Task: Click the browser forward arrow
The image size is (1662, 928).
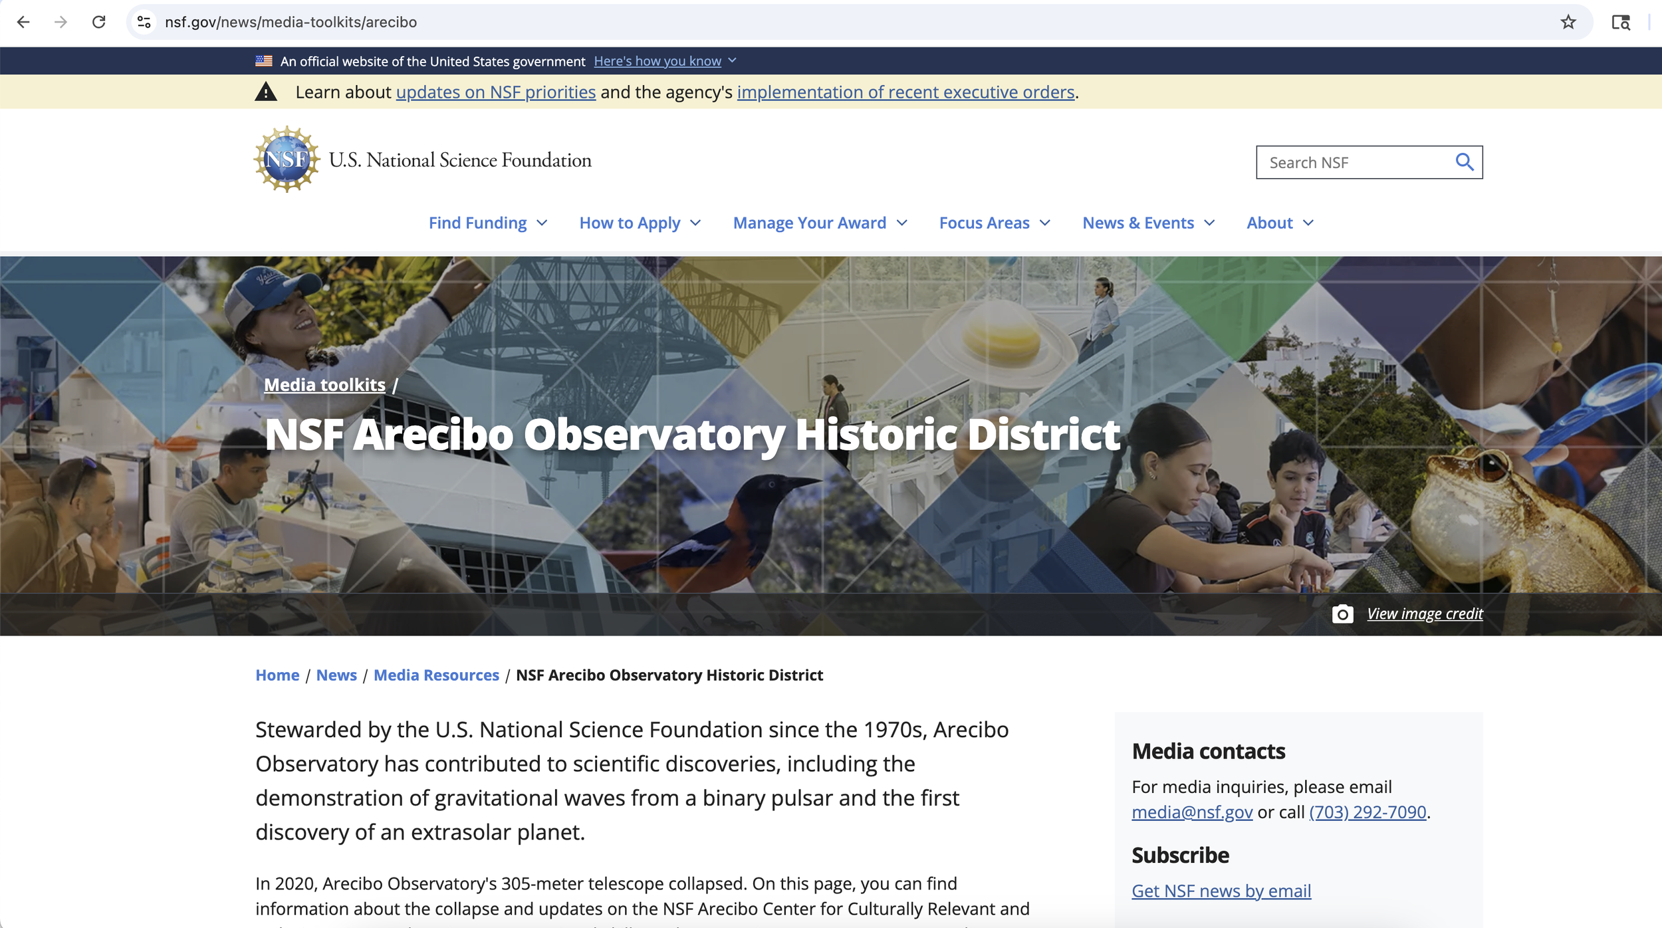Action: pyautogui.click(x=60, y=22)
